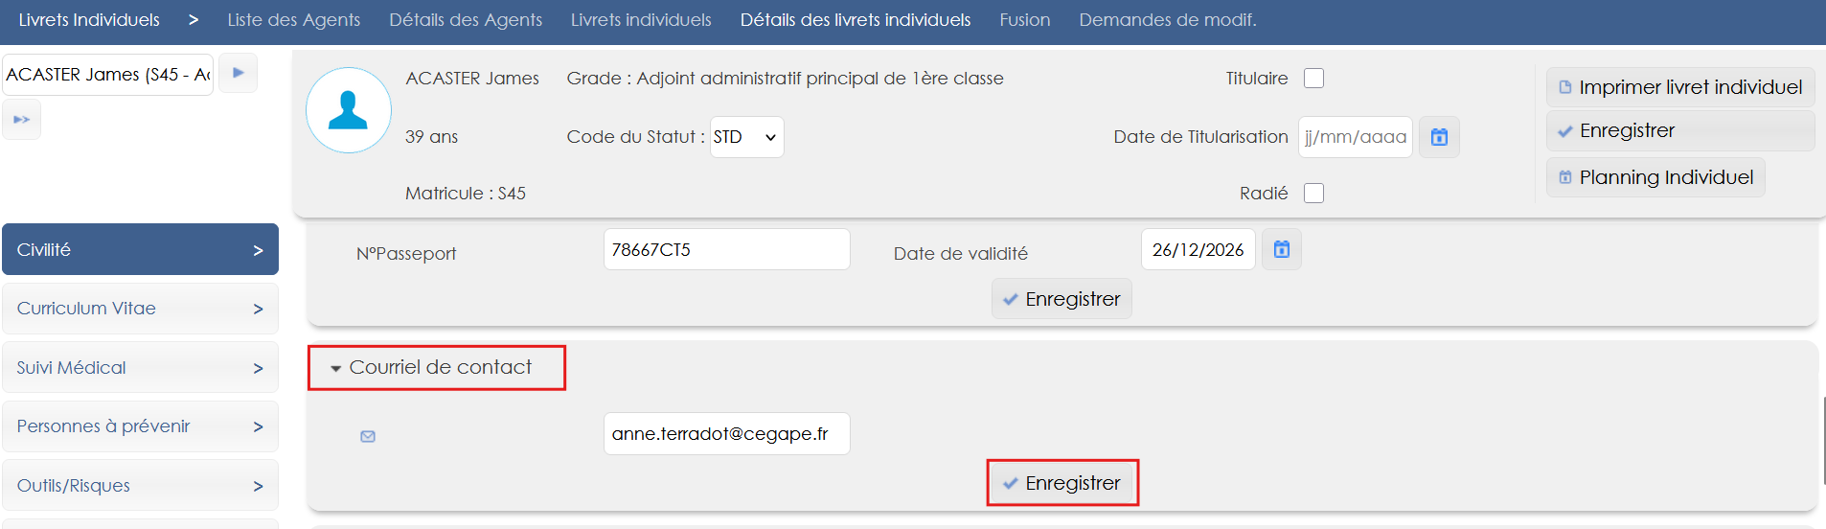Open Suivi Médical in the sidebar
This screenshot has width=1826, height=529.
140,368
